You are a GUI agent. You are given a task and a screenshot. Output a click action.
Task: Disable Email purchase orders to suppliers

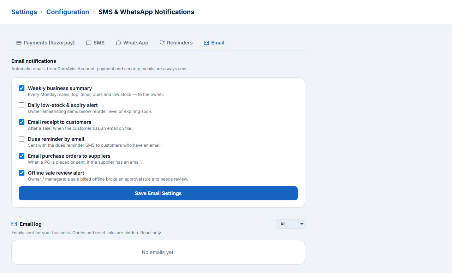point(22,156)
